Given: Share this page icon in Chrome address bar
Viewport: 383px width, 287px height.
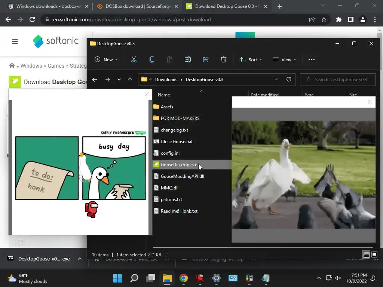Looking at the screenshot, I should (x=312, y=19).
